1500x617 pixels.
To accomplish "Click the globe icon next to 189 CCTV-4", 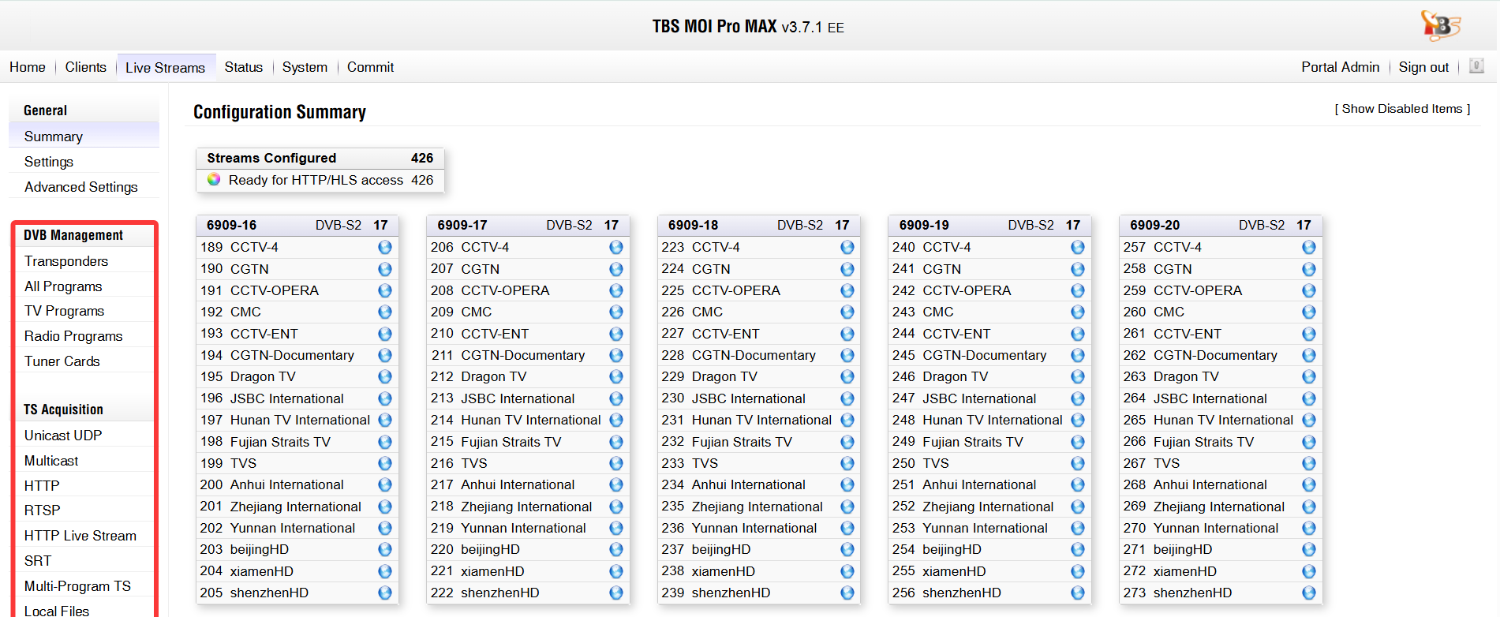I will (x=385, y=247).
